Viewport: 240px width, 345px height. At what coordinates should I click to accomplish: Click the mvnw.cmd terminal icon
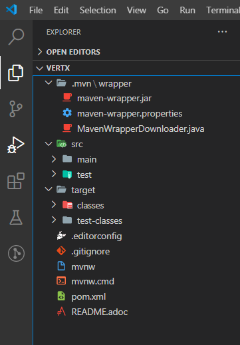tap(61, 281)
